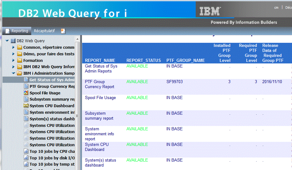This screenshot has height=170, width=292.
Task: Open PTF Group Currency Report link
Action: coord(99,84)
